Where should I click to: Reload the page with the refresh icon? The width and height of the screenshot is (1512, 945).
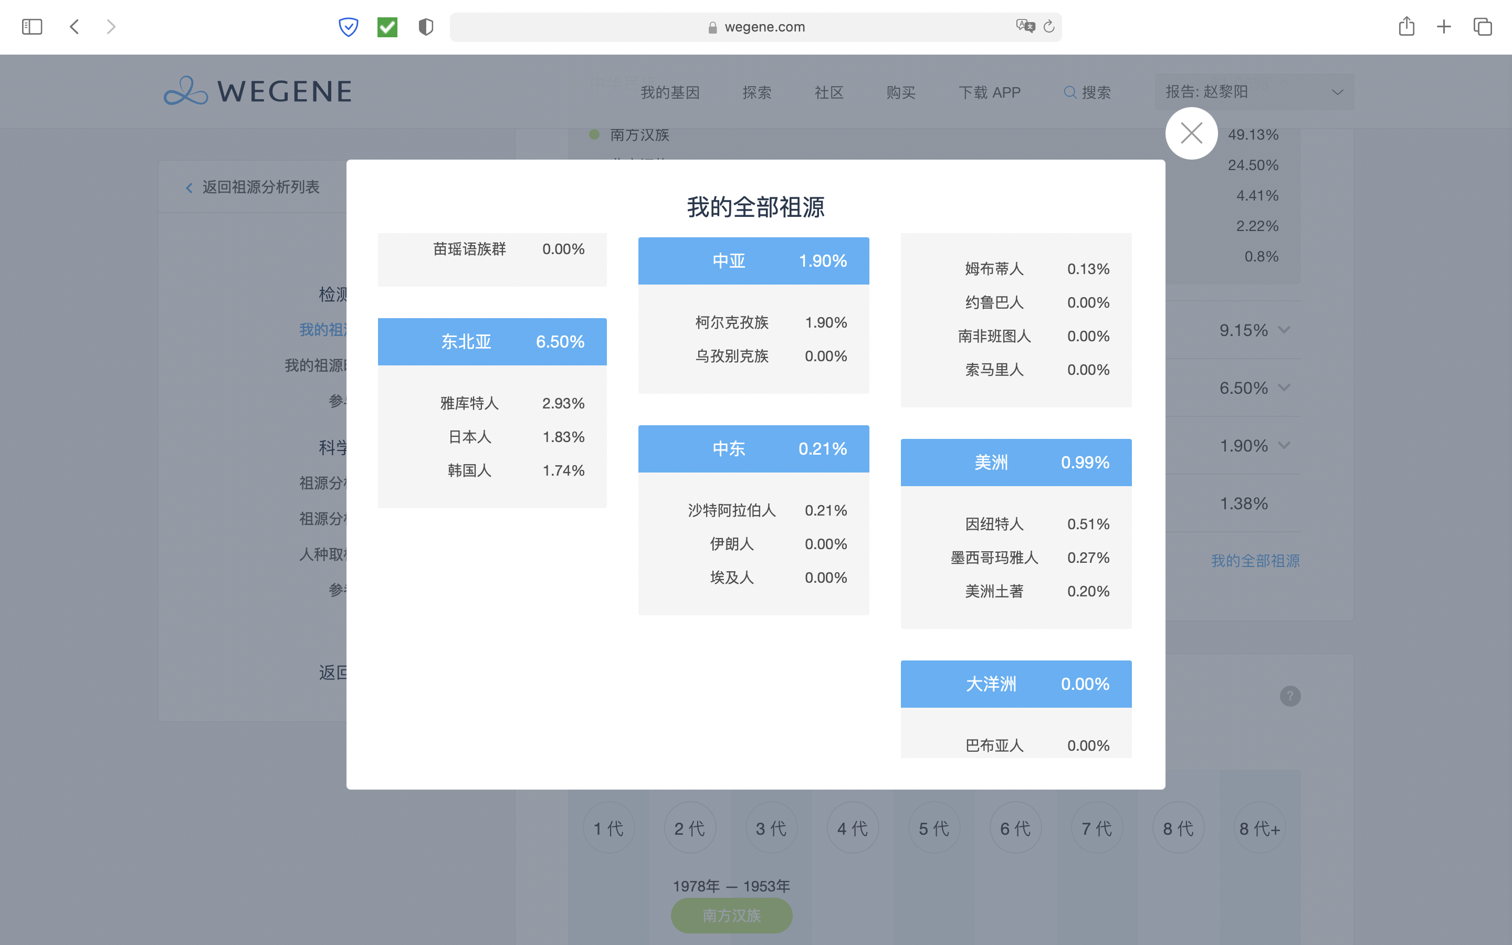tap(1049, 26)
